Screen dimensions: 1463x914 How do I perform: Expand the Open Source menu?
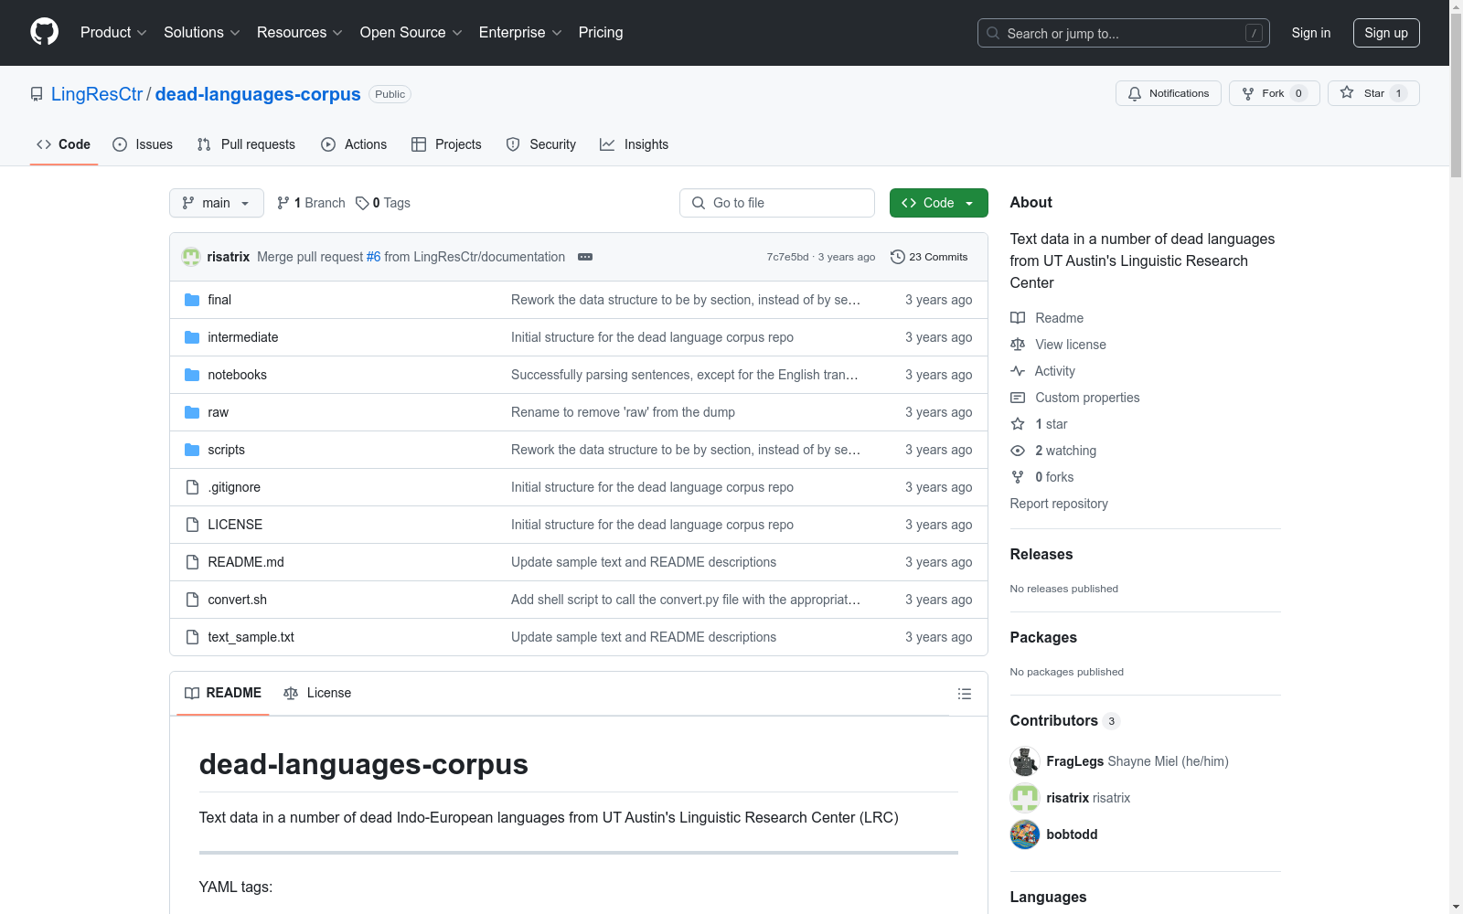411,32
